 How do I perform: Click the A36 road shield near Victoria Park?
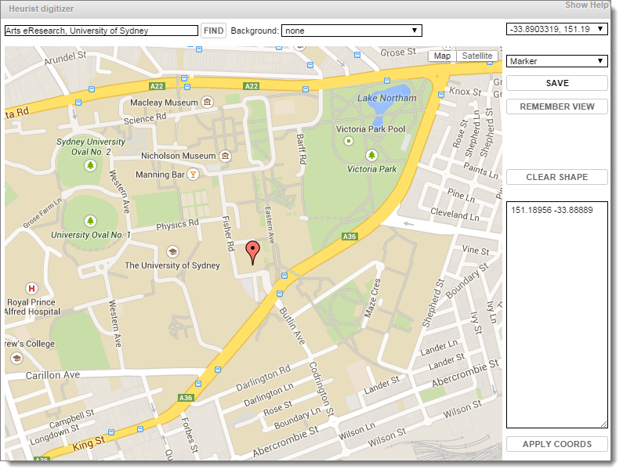[350, 236]
